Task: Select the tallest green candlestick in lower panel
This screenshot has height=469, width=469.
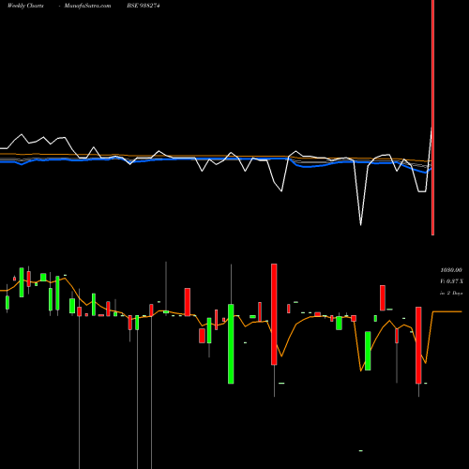Action: 231,343
